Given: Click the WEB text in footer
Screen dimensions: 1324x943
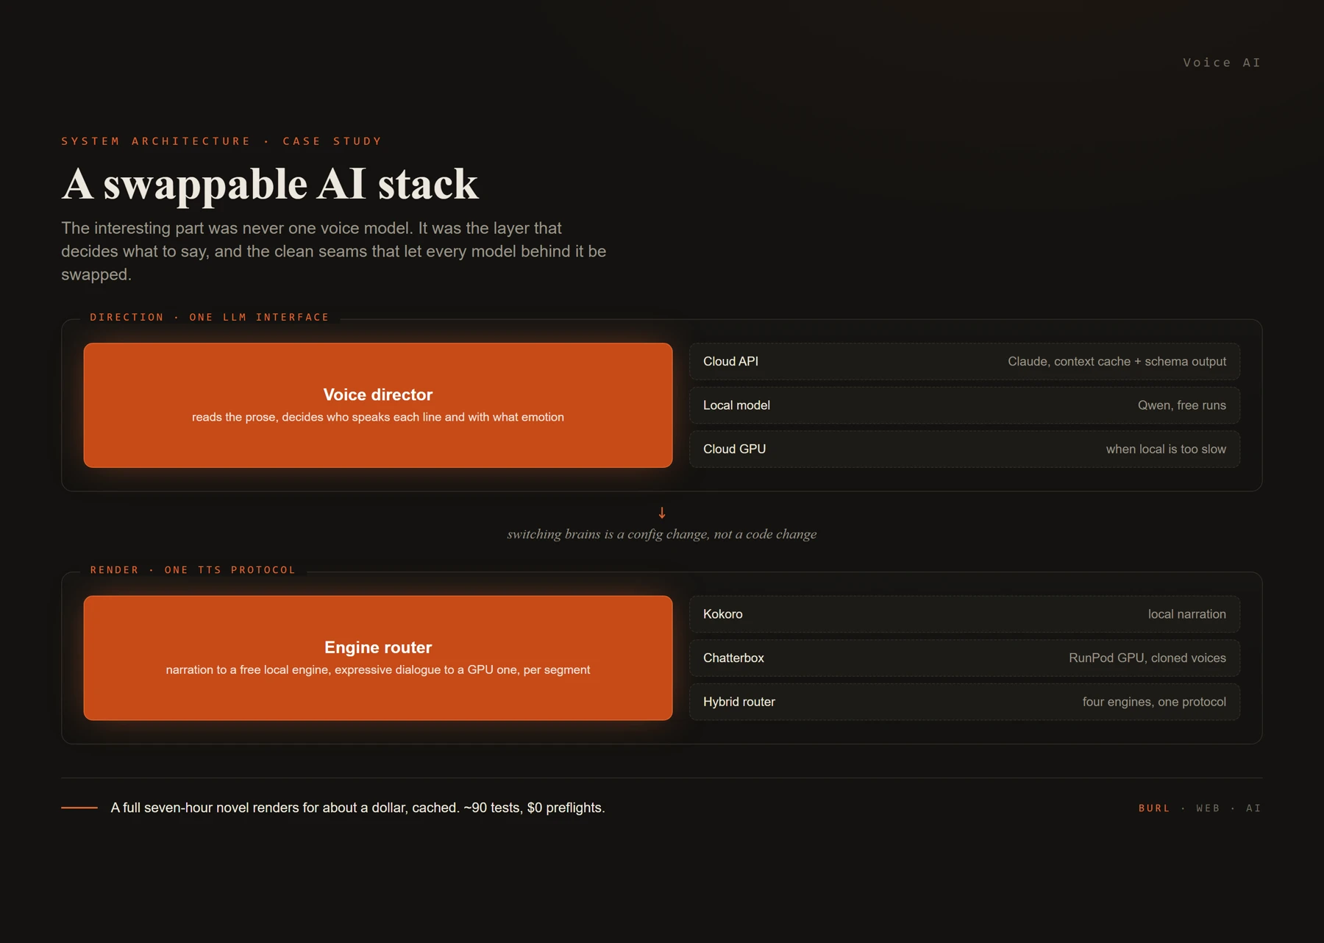Looking at the screenshot, I should tap(1208, 808).
